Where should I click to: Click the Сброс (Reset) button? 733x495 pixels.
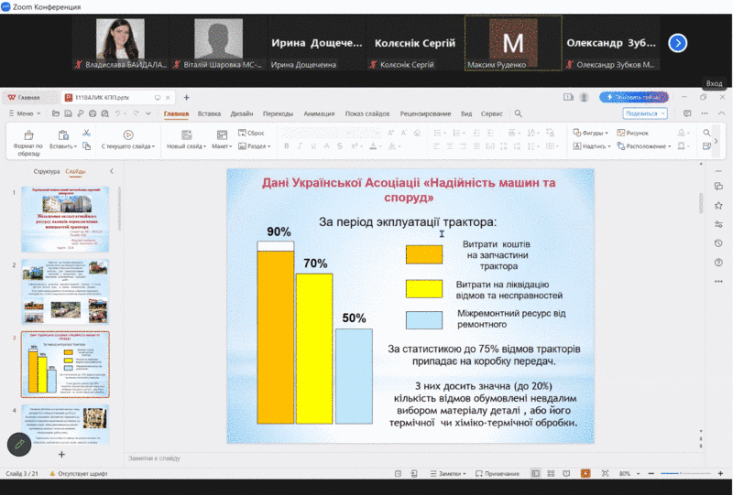click(x=251, y=133)
